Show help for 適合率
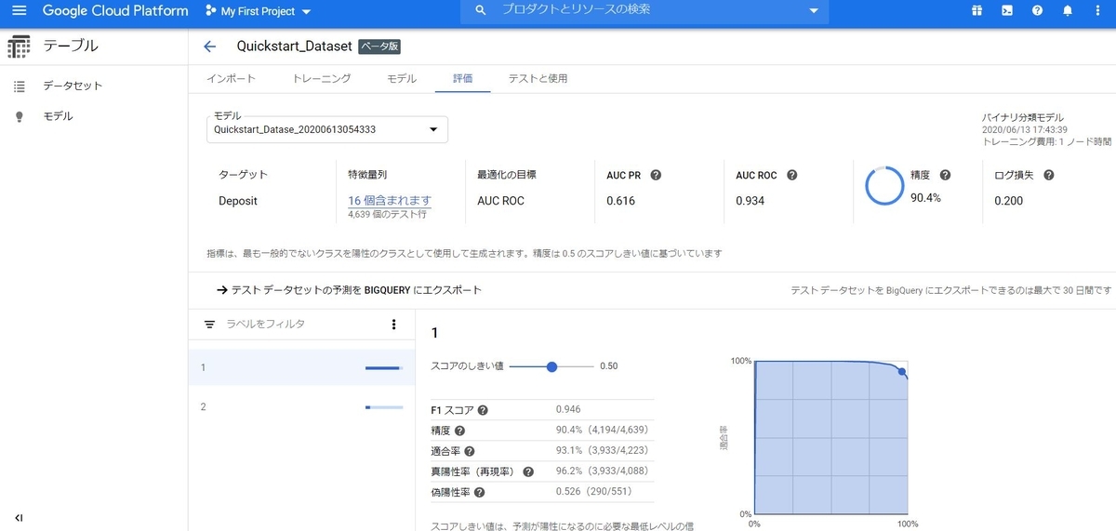Image resolution: width=1116 pixels, height=531 pixels. (471, 451)
